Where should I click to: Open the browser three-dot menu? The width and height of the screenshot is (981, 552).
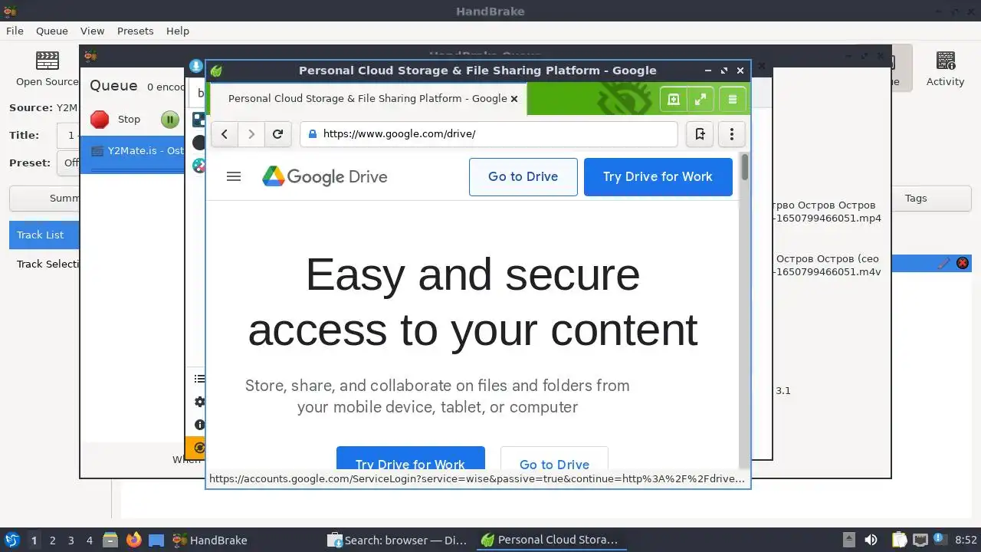(x=732, y=134)
